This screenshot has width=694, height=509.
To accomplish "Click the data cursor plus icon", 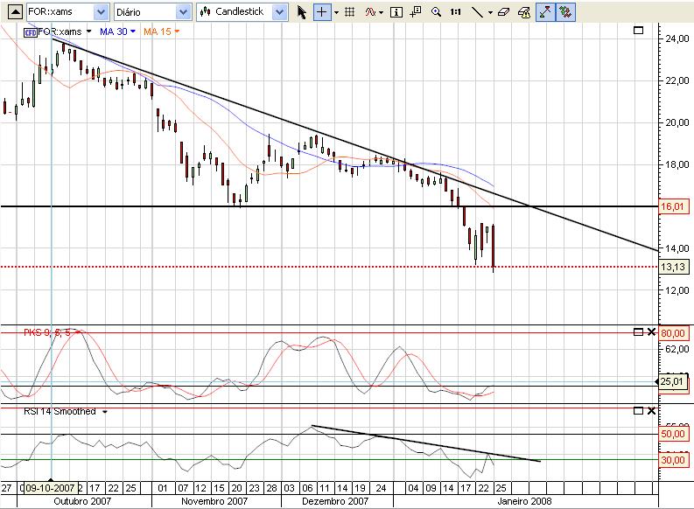I will 416,12.
